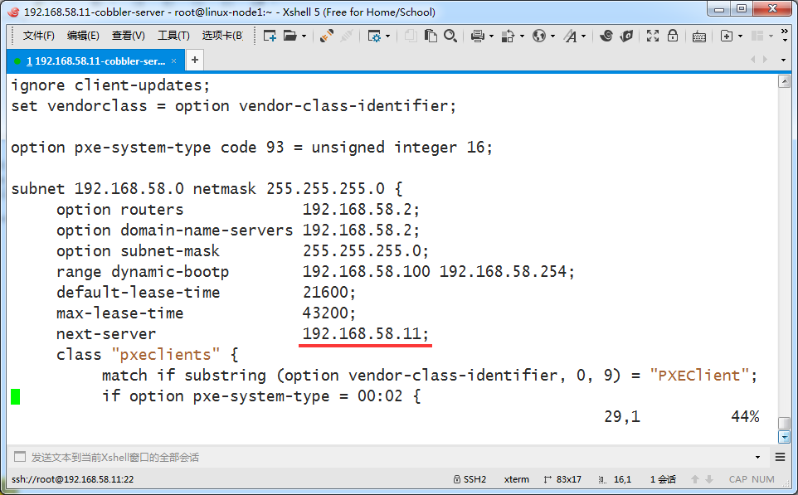Open the virtual keyboard icon
The height and width of the screenshot is (495, 798).
(x=699, y=36)
